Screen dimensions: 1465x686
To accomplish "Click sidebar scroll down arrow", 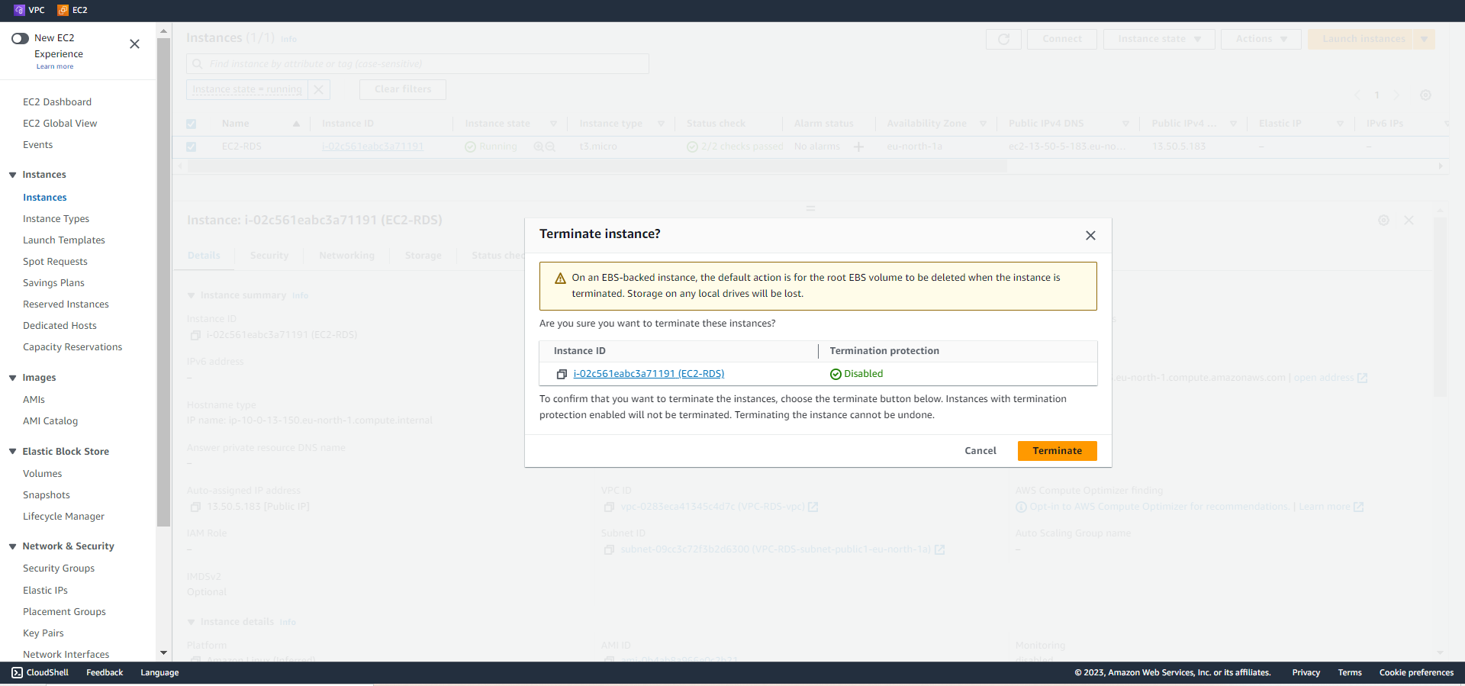I will tap(163, 653).
